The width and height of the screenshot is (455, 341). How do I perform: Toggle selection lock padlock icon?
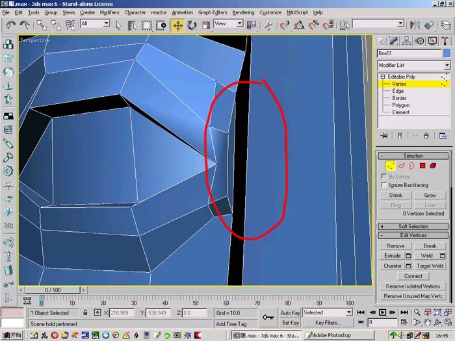(x=85, y=312)
